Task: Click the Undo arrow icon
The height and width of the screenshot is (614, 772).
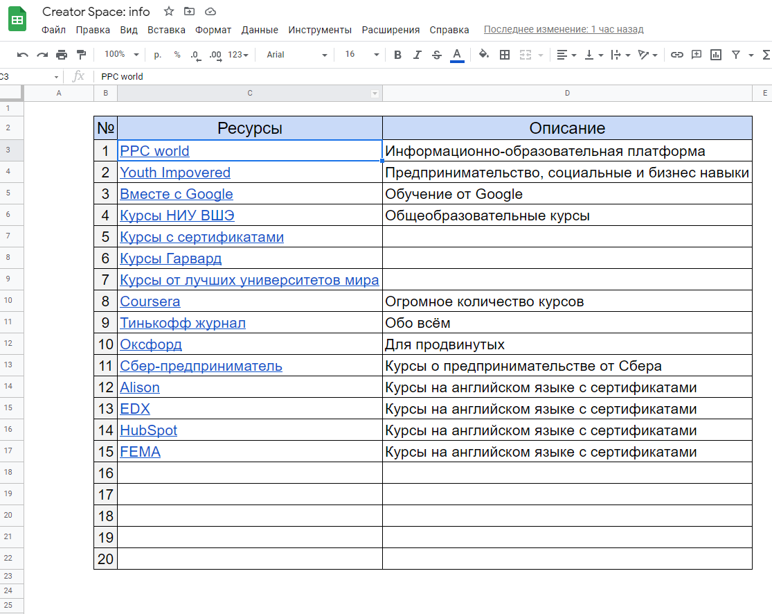Action: pos(22,55)
